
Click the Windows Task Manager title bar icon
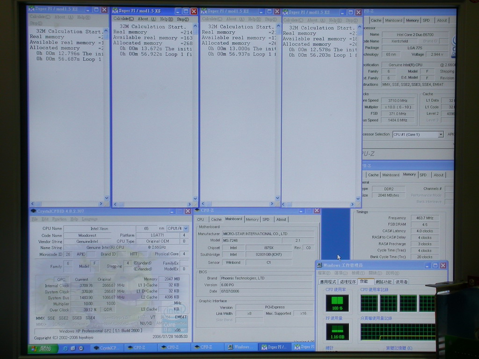pos(319,265)
